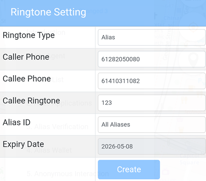Click the Caller Phone label
206x181 pixels.
(26, 57)
